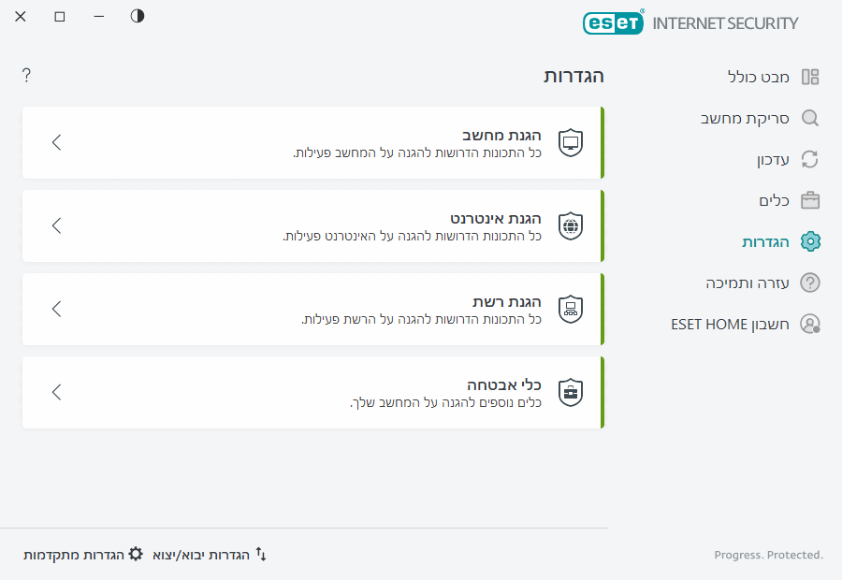Open the חשבון ESET HOME menu item
Screen dimensions: 842x580
coord(731,324)
